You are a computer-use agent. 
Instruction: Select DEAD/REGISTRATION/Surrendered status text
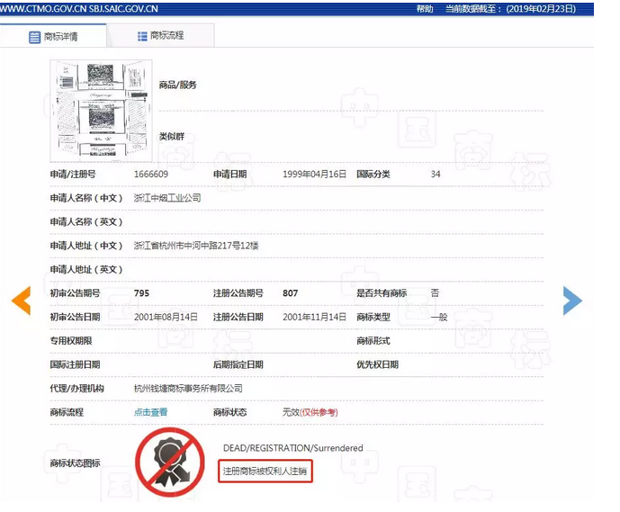click(293, 448)
